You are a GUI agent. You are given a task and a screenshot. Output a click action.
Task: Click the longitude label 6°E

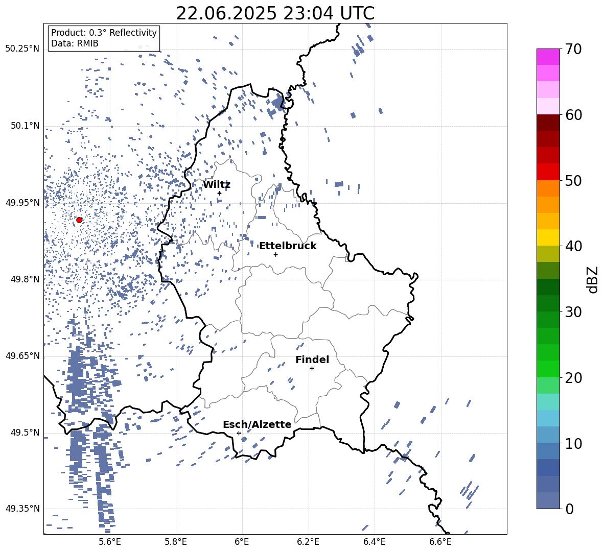pos(242,542)
